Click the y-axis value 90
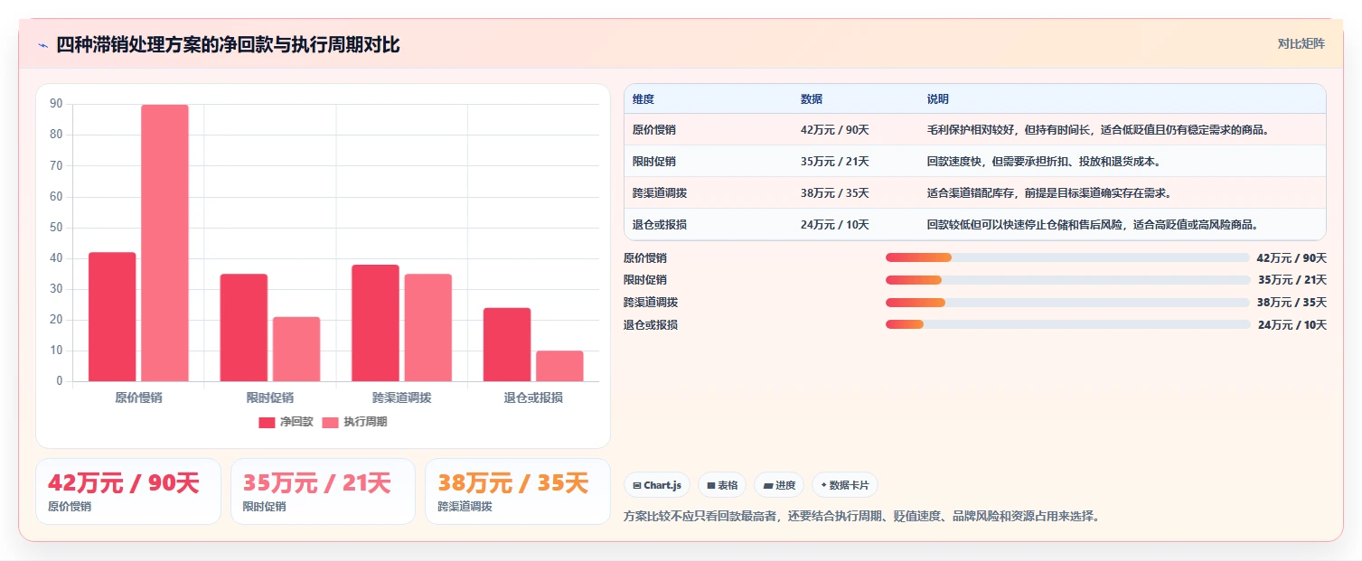This screenshot has width=1362, height=561. (x=56, y=104)
